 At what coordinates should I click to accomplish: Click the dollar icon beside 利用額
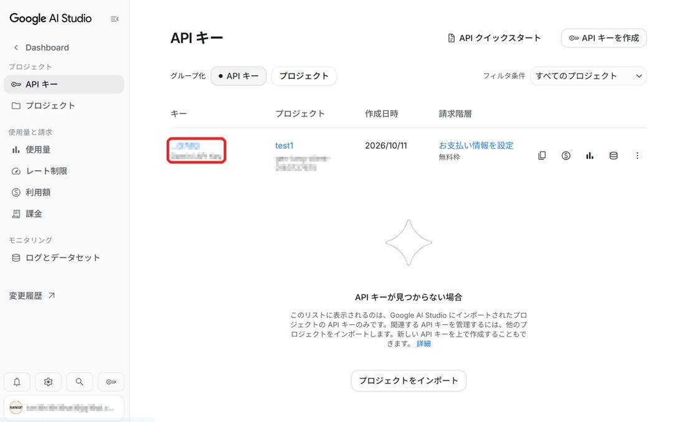(16, 192)
